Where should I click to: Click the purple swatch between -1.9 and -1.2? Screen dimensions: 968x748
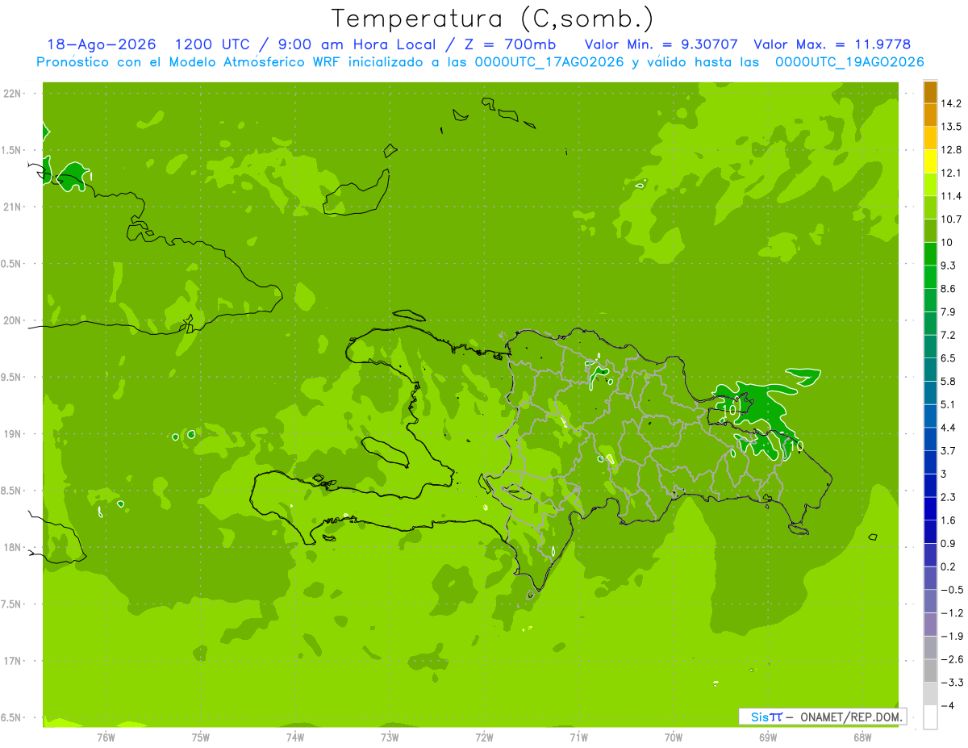(930, 625)
